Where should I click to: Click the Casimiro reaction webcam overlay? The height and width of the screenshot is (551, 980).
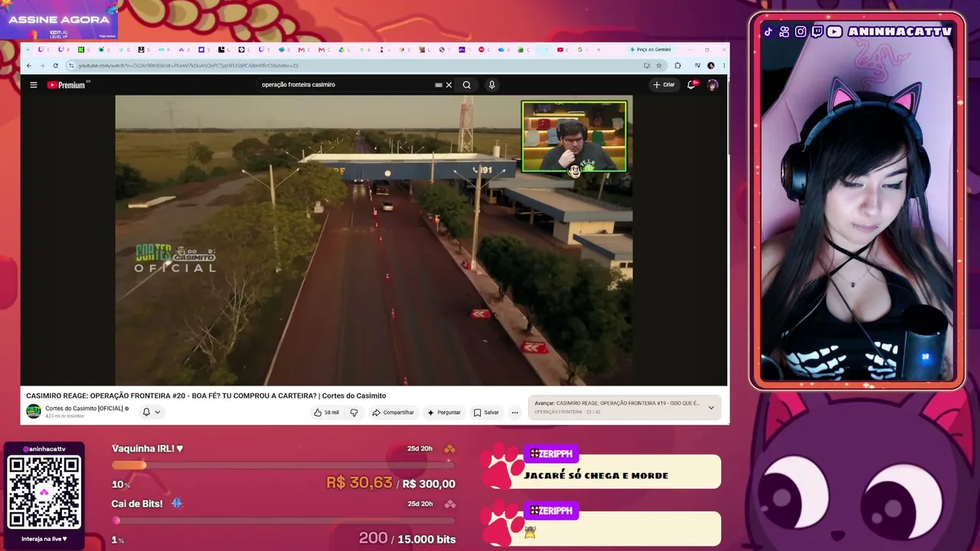pyautogui.click(x=574, y=137)
